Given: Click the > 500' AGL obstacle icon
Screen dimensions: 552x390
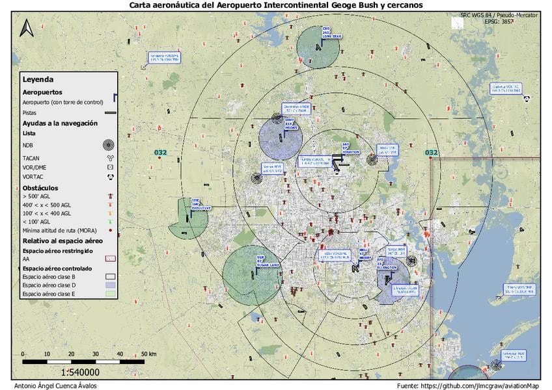Looking at the screenshot, I should click(x=109, y=196).
